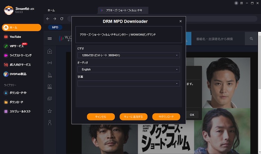Go forward in the browser
This screenshot has width=261, height=154.
[55, 19]
